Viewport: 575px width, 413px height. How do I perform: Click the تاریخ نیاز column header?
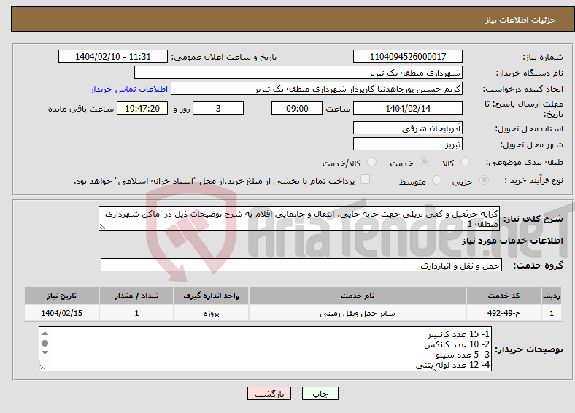61,296
